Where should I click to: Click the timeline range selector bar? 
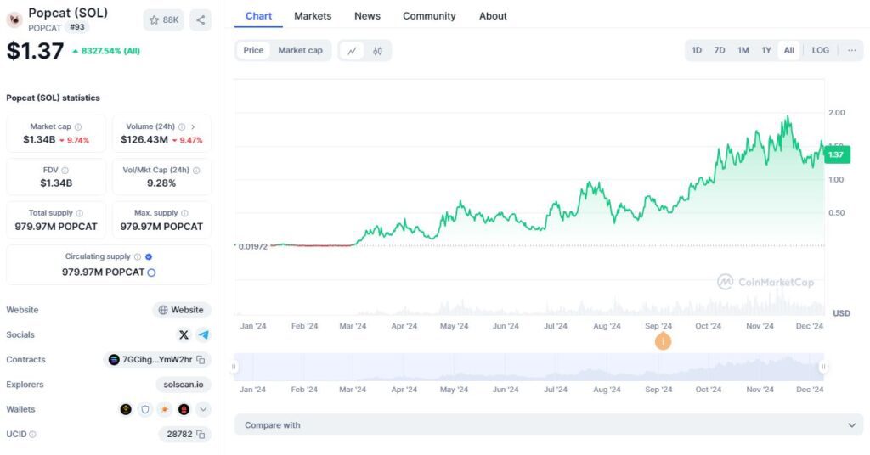pyautogui.click(x=528, y=367)
